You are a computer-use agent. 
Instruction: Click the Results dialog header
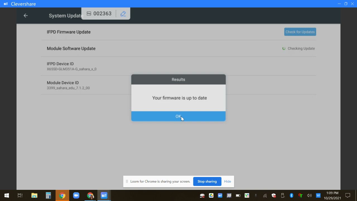coord(178,80)
